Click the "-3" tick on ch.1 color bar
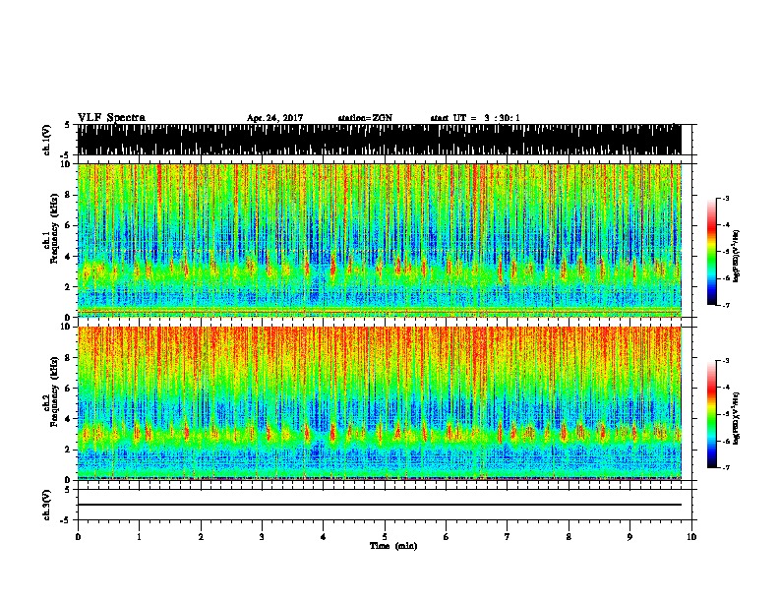779x602 pixels. pyautogui.click(x=725, y=198)
